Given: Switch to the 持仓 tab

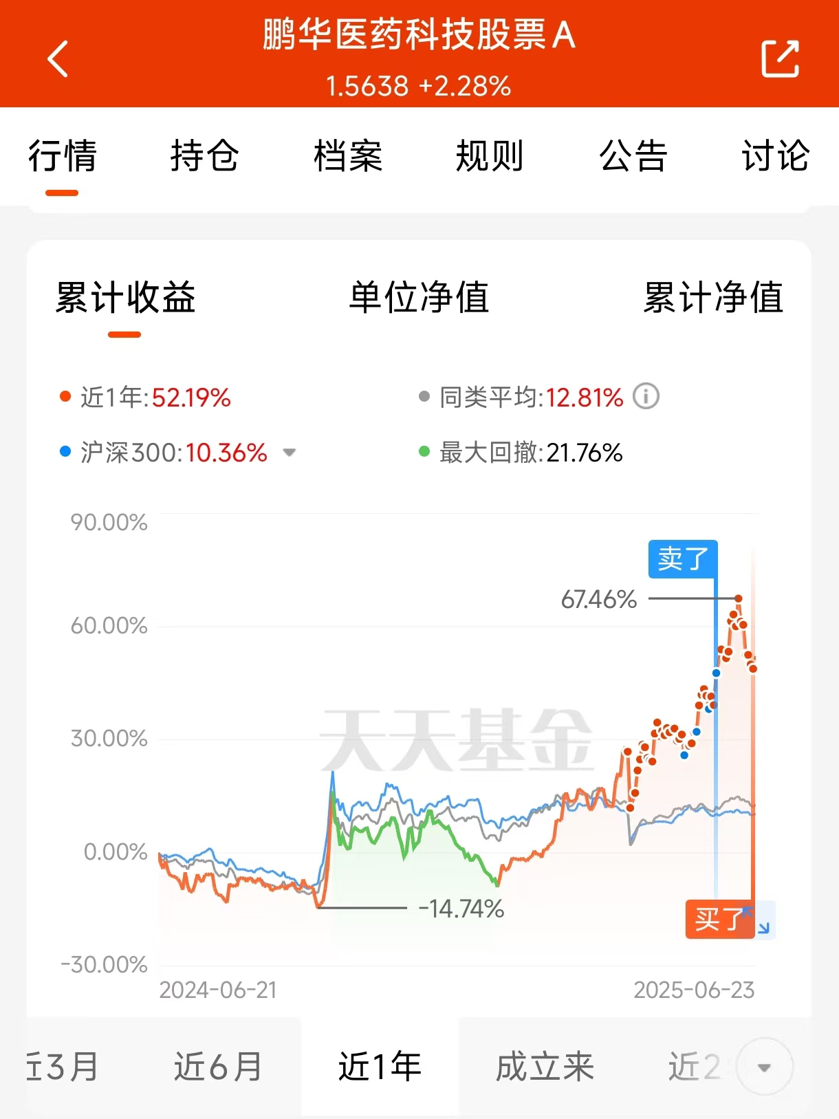Looking at the screenshot, I should [204, 156].
